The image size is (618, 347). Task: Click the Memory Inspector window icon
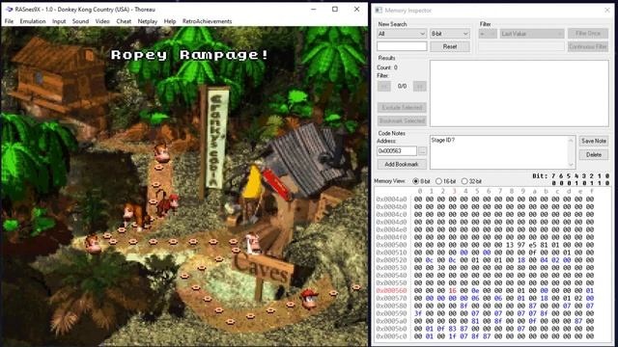click(379, 11)
